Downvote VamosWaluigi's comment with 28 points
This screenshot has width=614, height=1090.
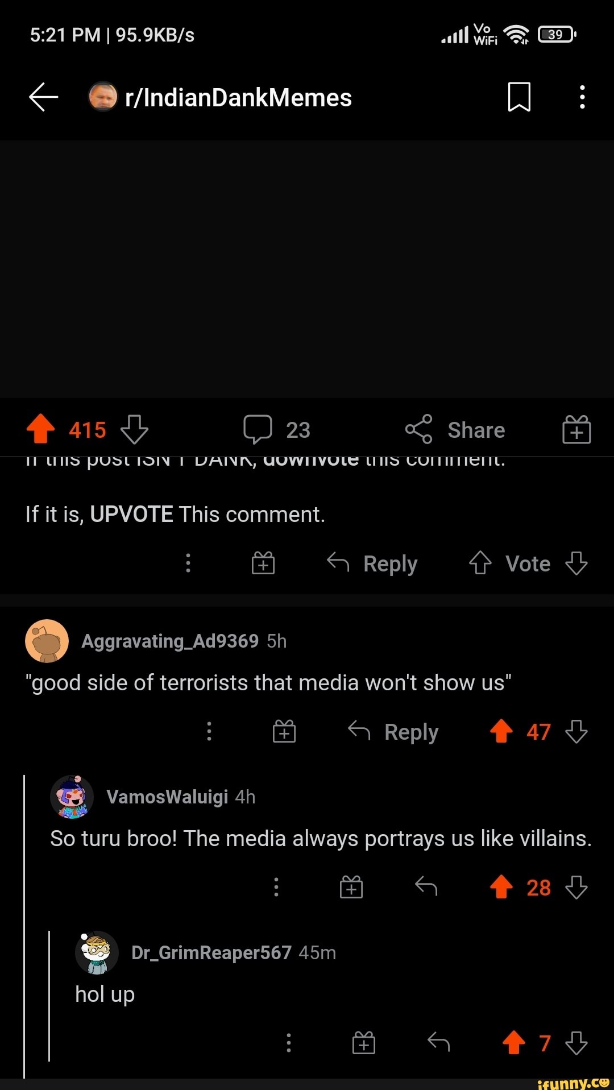576,887
